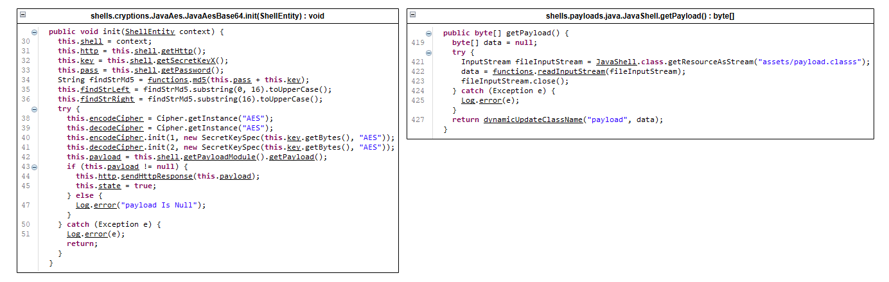Select line number 47 in the init node
This screenshot has width=889, height=282.
pos(26,205)
